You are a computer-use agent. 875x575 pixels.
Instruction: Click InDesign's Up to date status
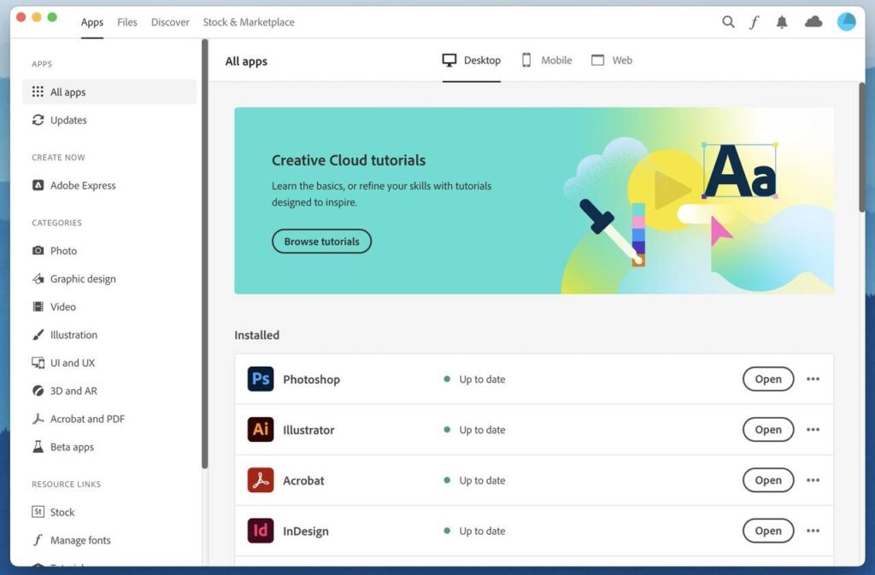(475, 531)
